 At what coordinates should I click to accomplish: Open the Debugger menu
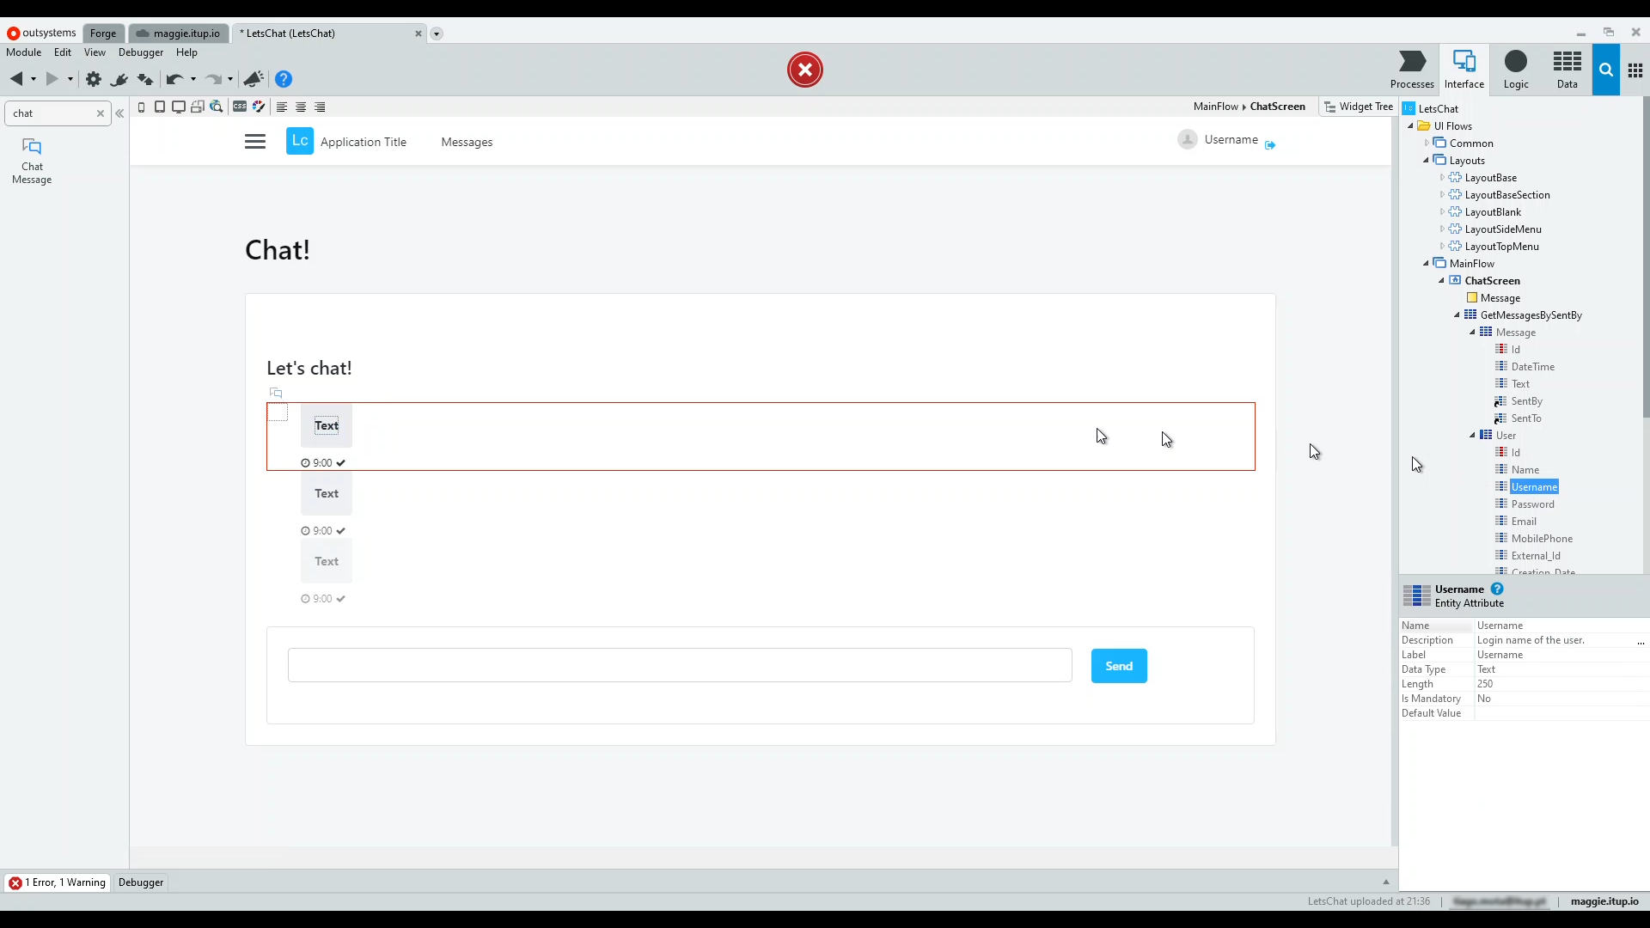[141, 52]
